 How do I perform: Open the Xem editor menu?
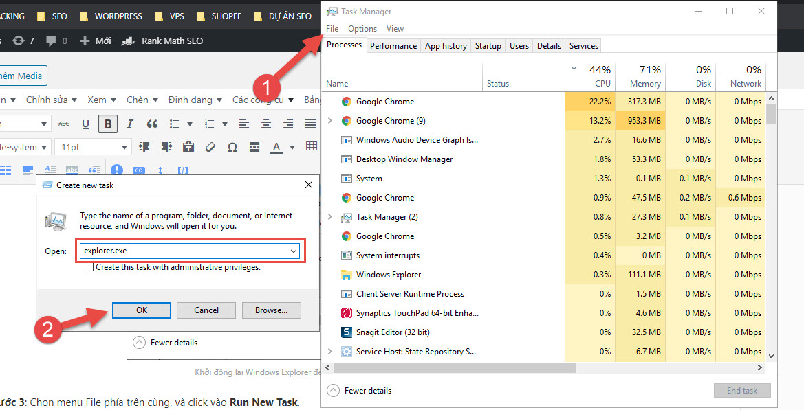102,100
